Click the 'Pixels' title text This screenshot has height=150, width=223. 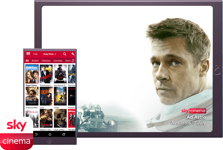56,108
